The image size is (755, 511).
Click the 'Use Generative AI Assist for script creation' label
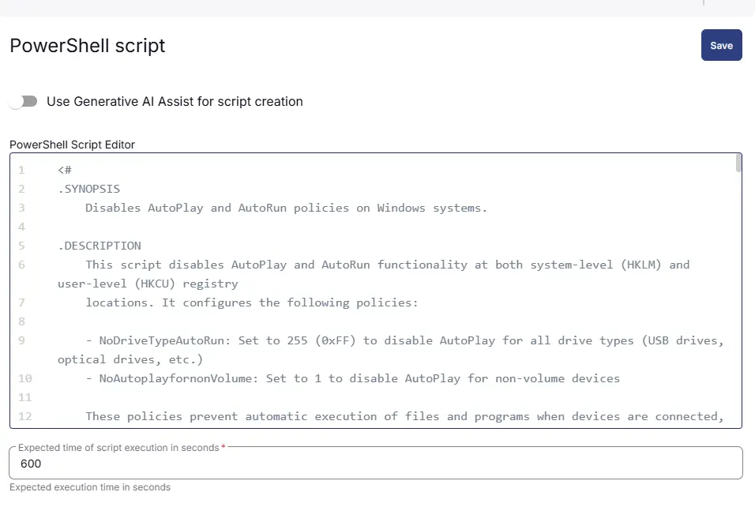(175, 102)
